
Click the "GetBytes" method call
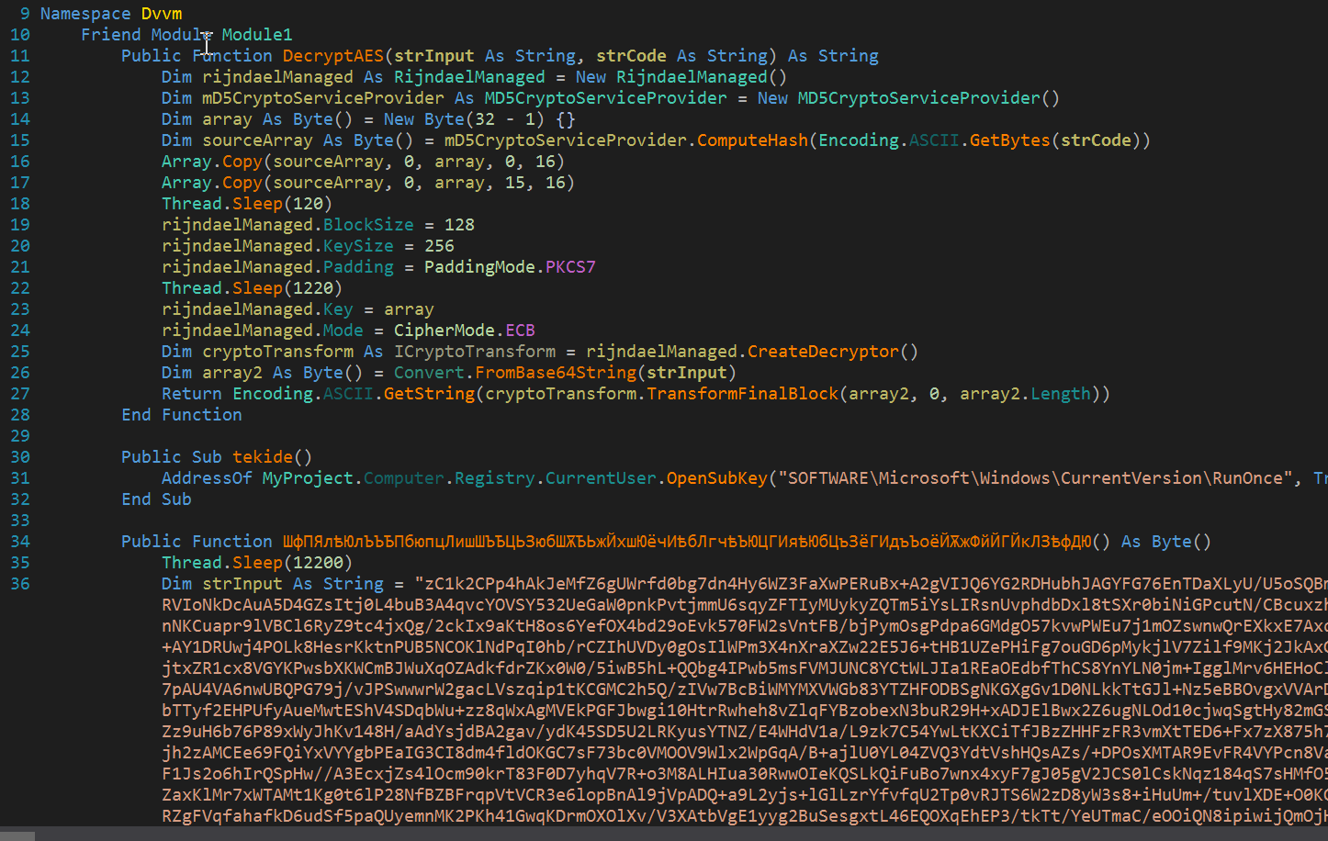(x=1010, y=140)
